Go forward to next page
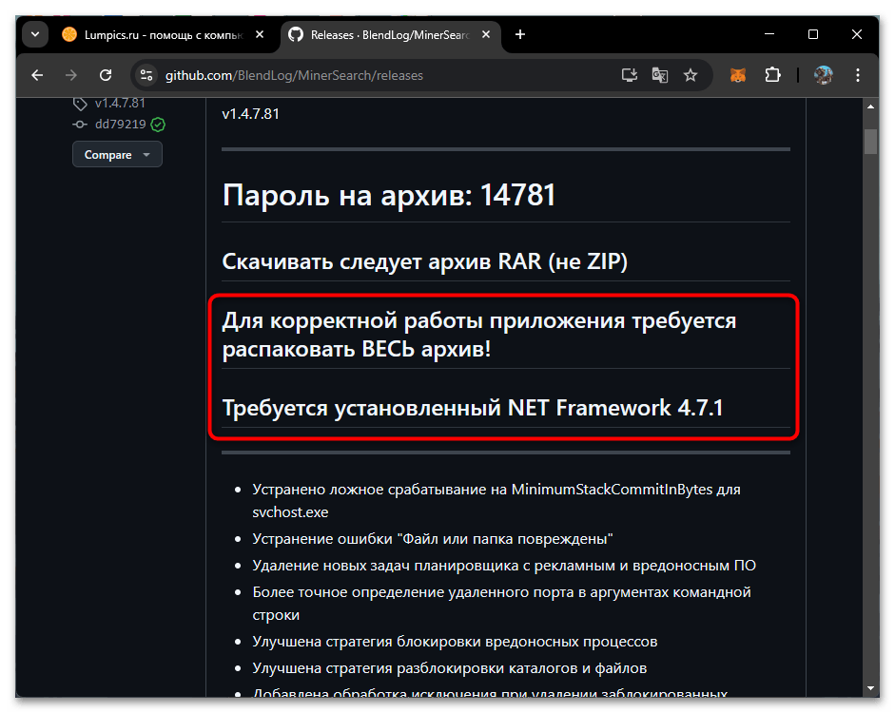The width and height of the screenshot is (895, 713). point(71,75)
